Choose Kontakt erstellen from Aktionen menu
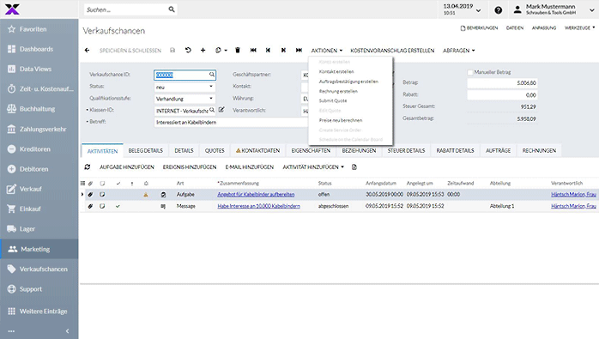Image resolution: width=599 pixels, height=339 pixels. tap(336, 71)
